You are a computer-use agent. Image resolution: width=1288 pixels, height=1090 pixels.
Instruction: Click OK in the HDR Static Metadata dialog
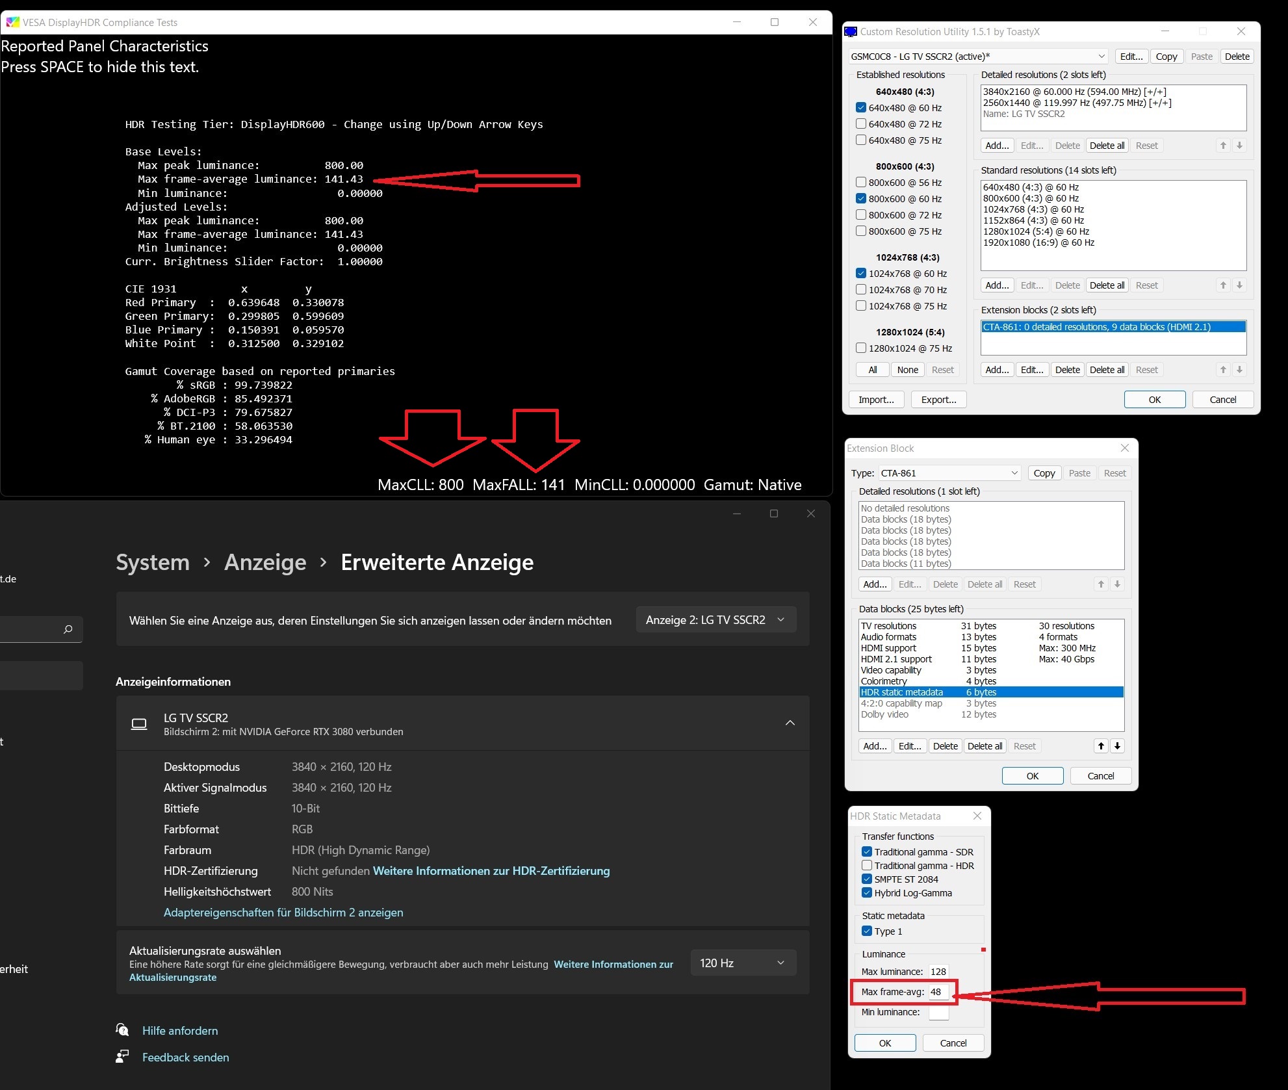(x=885, y=1043)
